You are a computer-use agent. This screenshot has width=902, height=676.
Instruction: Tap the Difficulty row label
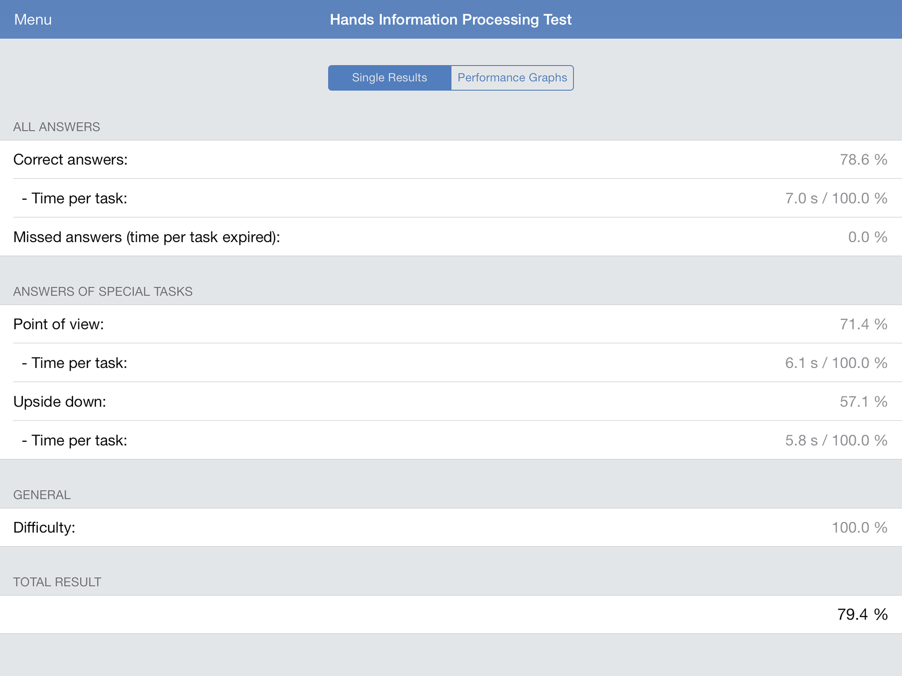[44, 527]
